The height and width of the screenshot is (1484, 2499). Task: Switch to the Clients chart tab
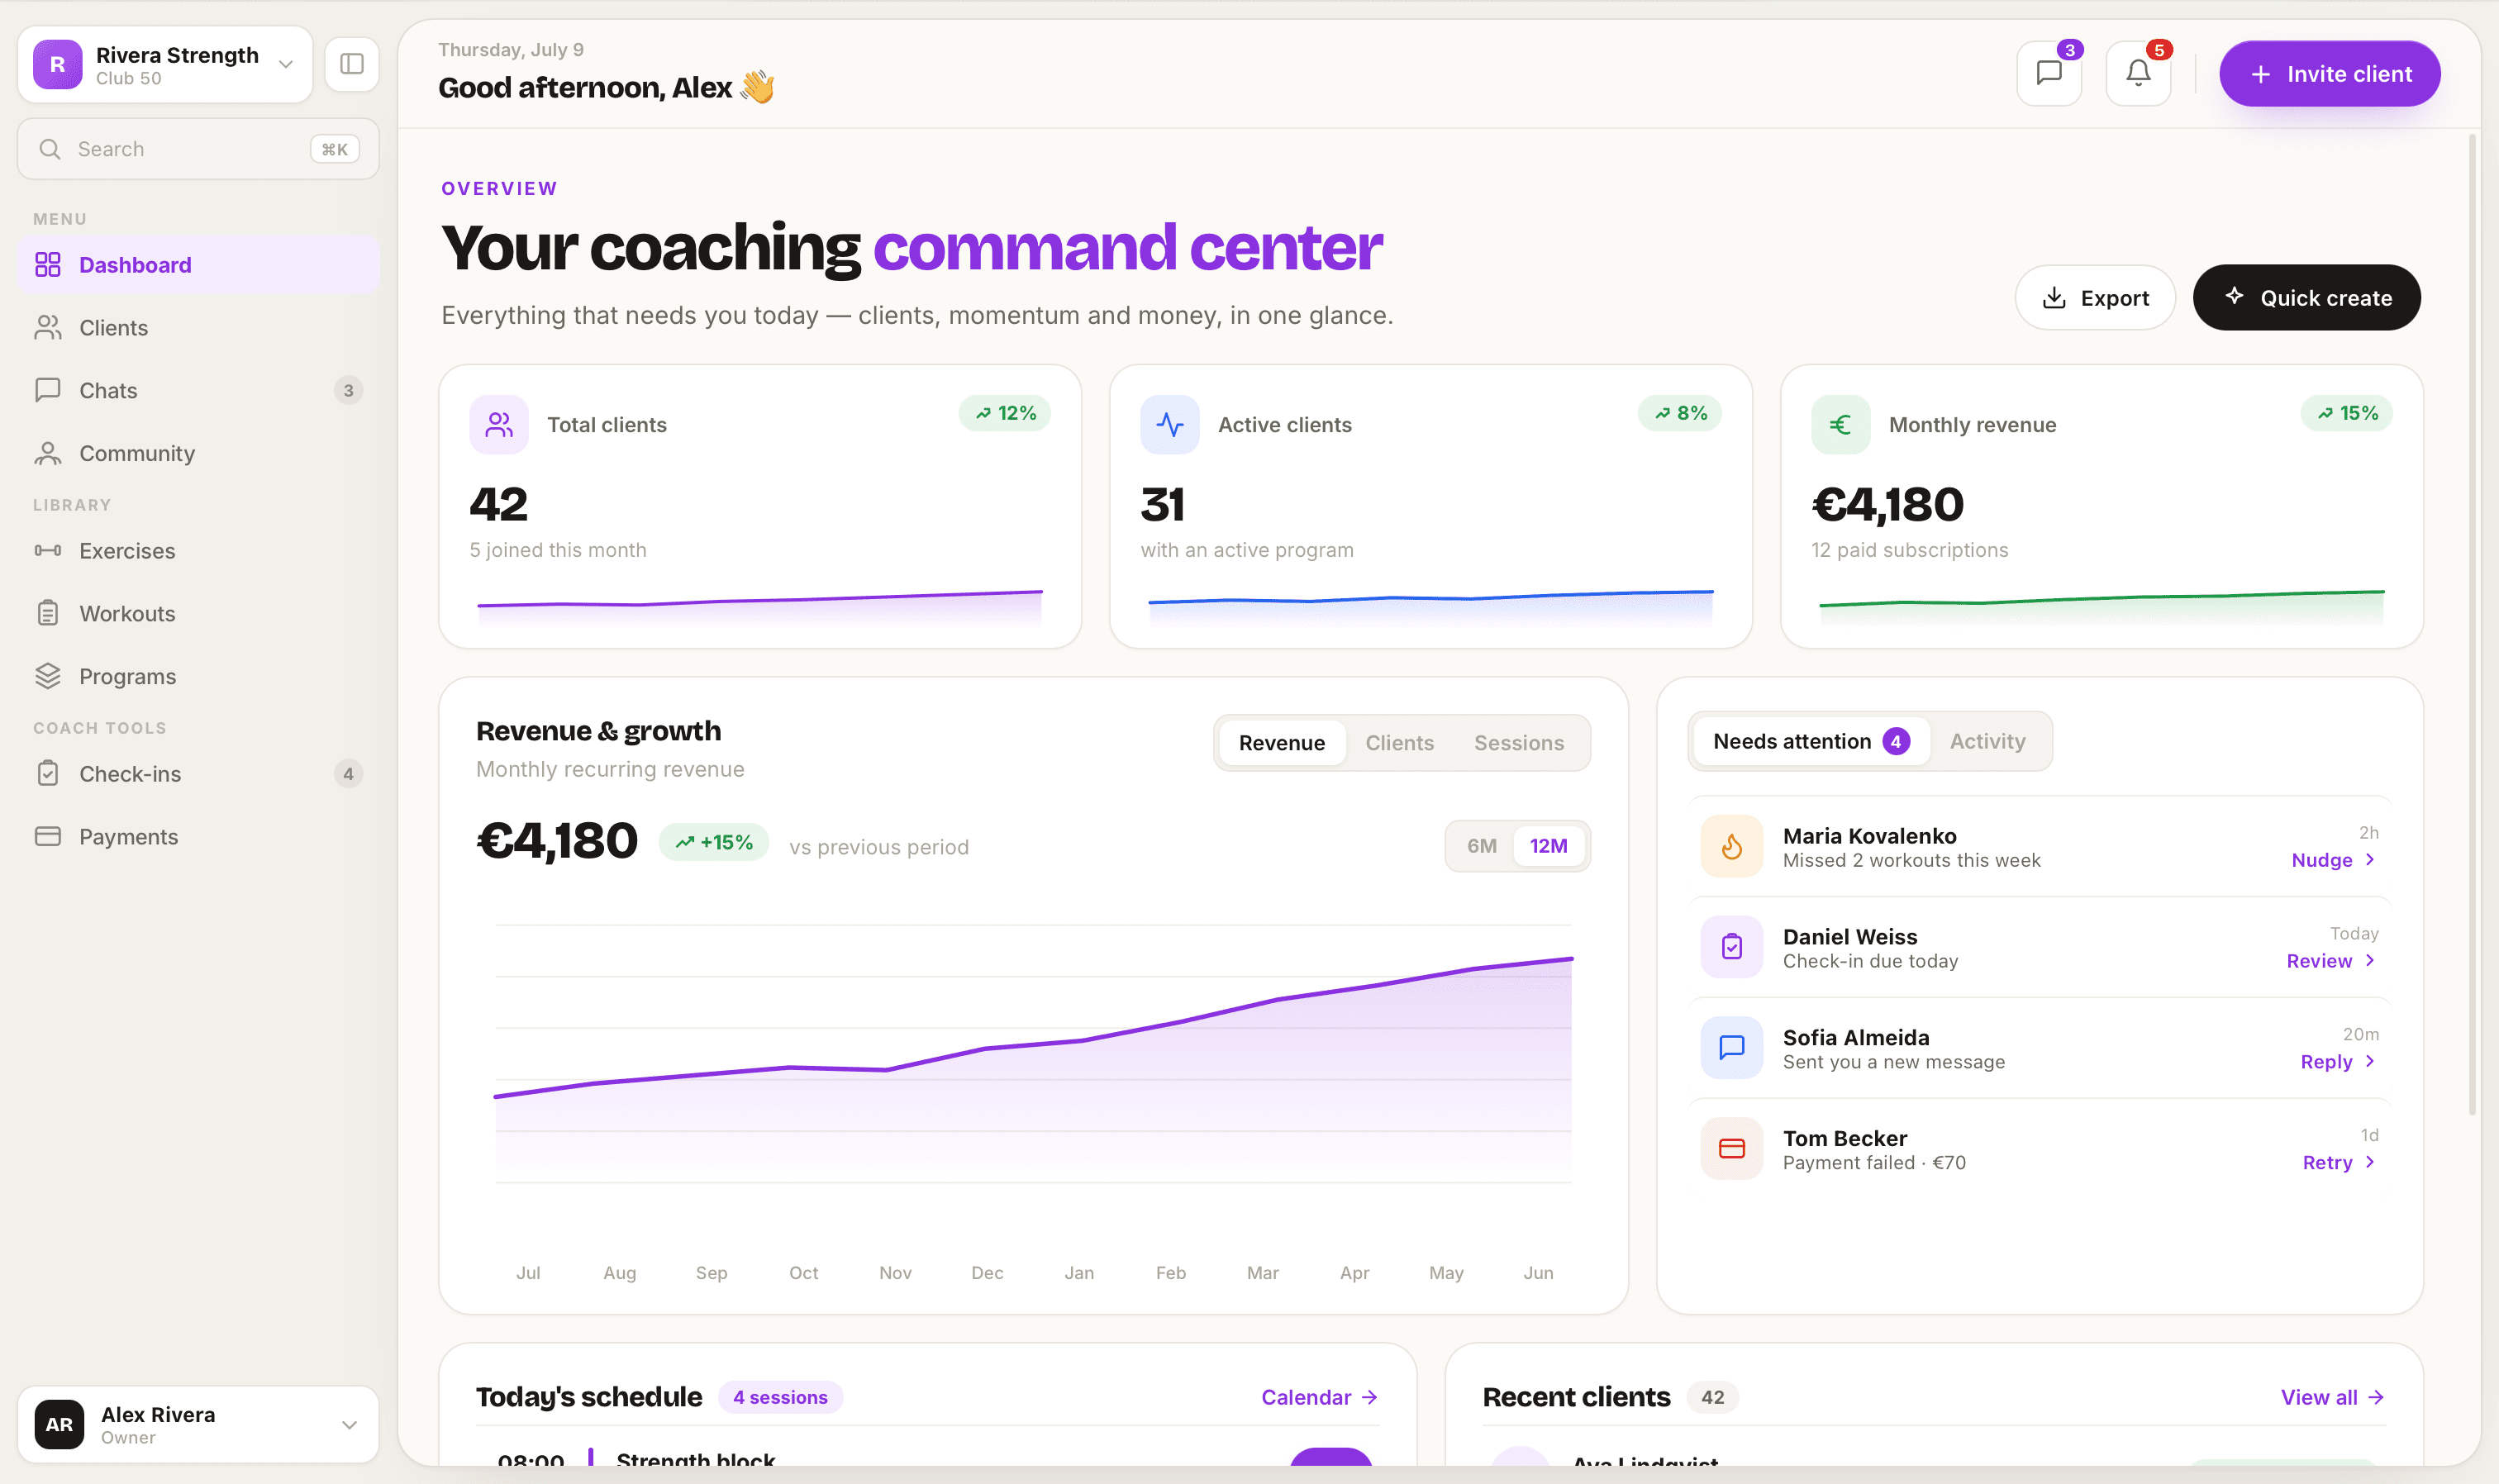click(1399, 743)
